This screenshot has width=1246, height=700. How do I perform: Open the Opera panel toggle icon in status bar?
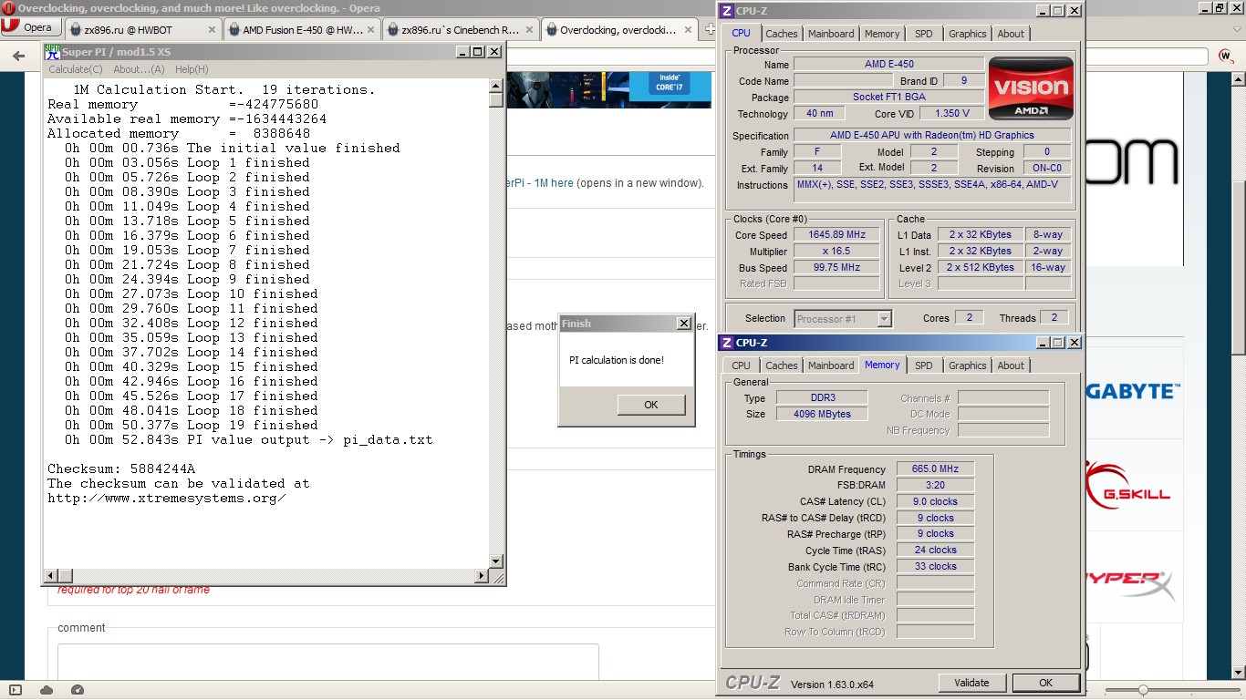(x=16, y=690)
